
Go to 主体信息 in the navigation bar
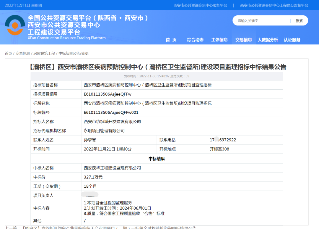pyautogui.click(x=219, y=40)
